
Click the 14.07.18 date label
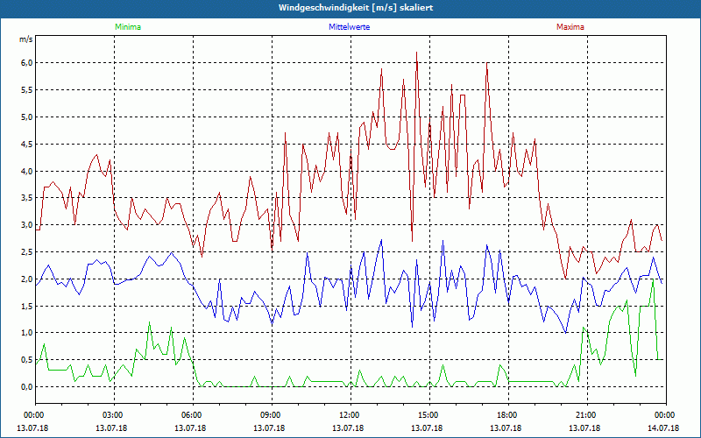tap(663, 428)
